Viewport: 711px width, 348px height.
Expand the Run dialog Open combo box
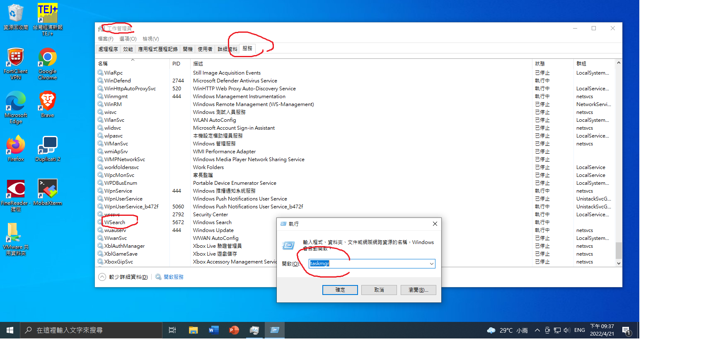coord(431,264)
